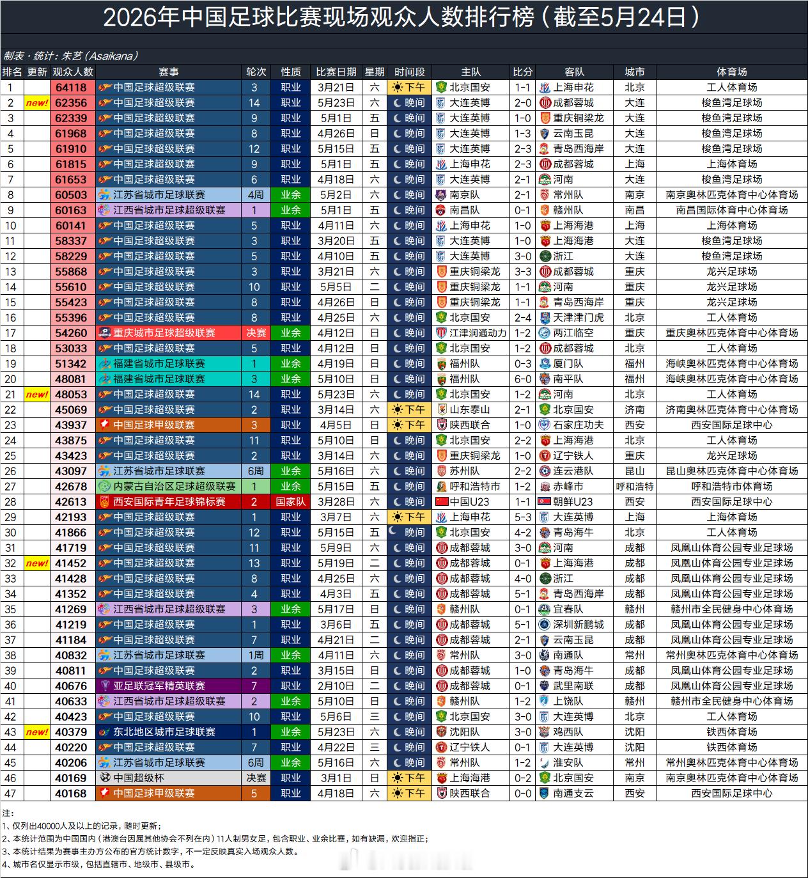
Task: Click the 轮次 column header
Action: click(256, 72)
